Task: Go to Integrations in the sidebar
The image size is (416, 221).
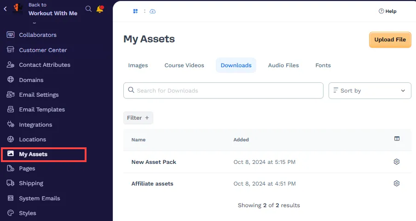Action: click(35, 125)
